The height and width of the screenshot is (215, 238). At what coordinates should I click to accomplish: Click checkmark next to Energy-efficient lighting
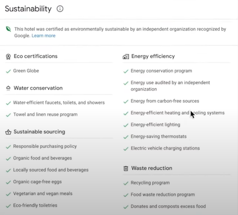pyautogui.click(x=126, y=125)
